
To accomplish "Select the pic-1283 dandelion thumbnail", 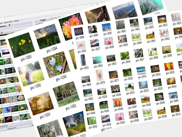I will coord(21,45).
